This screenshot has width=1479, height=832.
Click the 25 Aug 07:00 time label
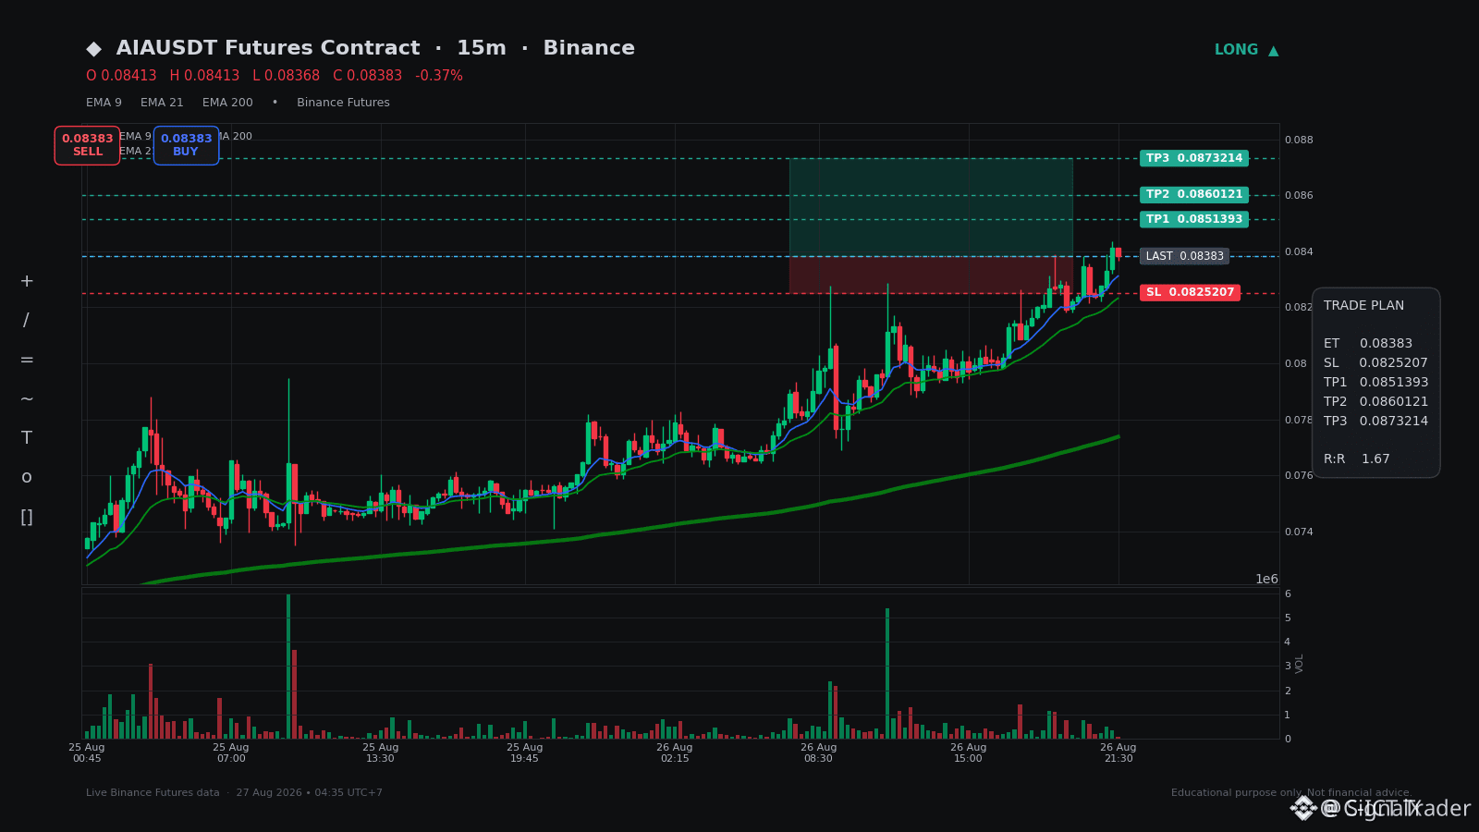231,752
